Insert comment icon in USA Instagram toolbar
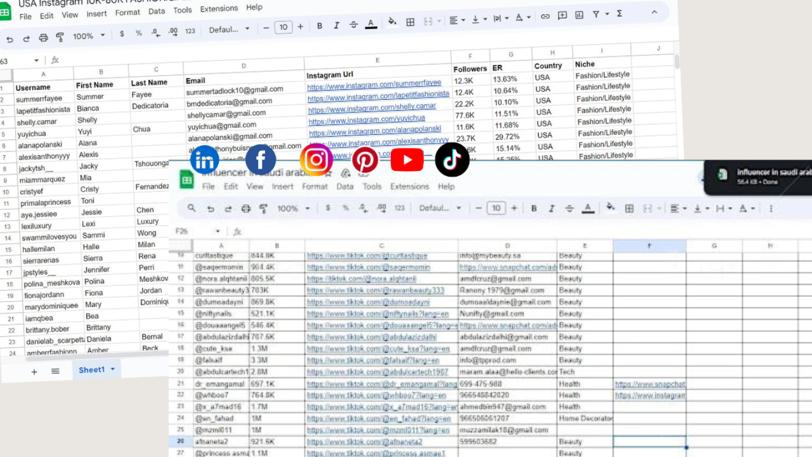The image size is (812, 457). (x=562, y=16)
